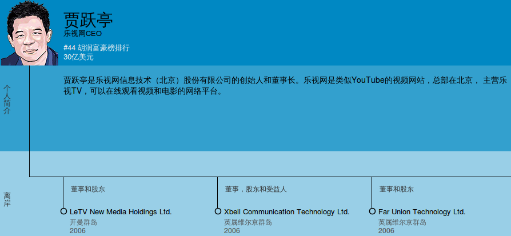Click the 2006 year under Far Union
The height and width of the screenshot is (236, 511).
click(x=386, y=231)
